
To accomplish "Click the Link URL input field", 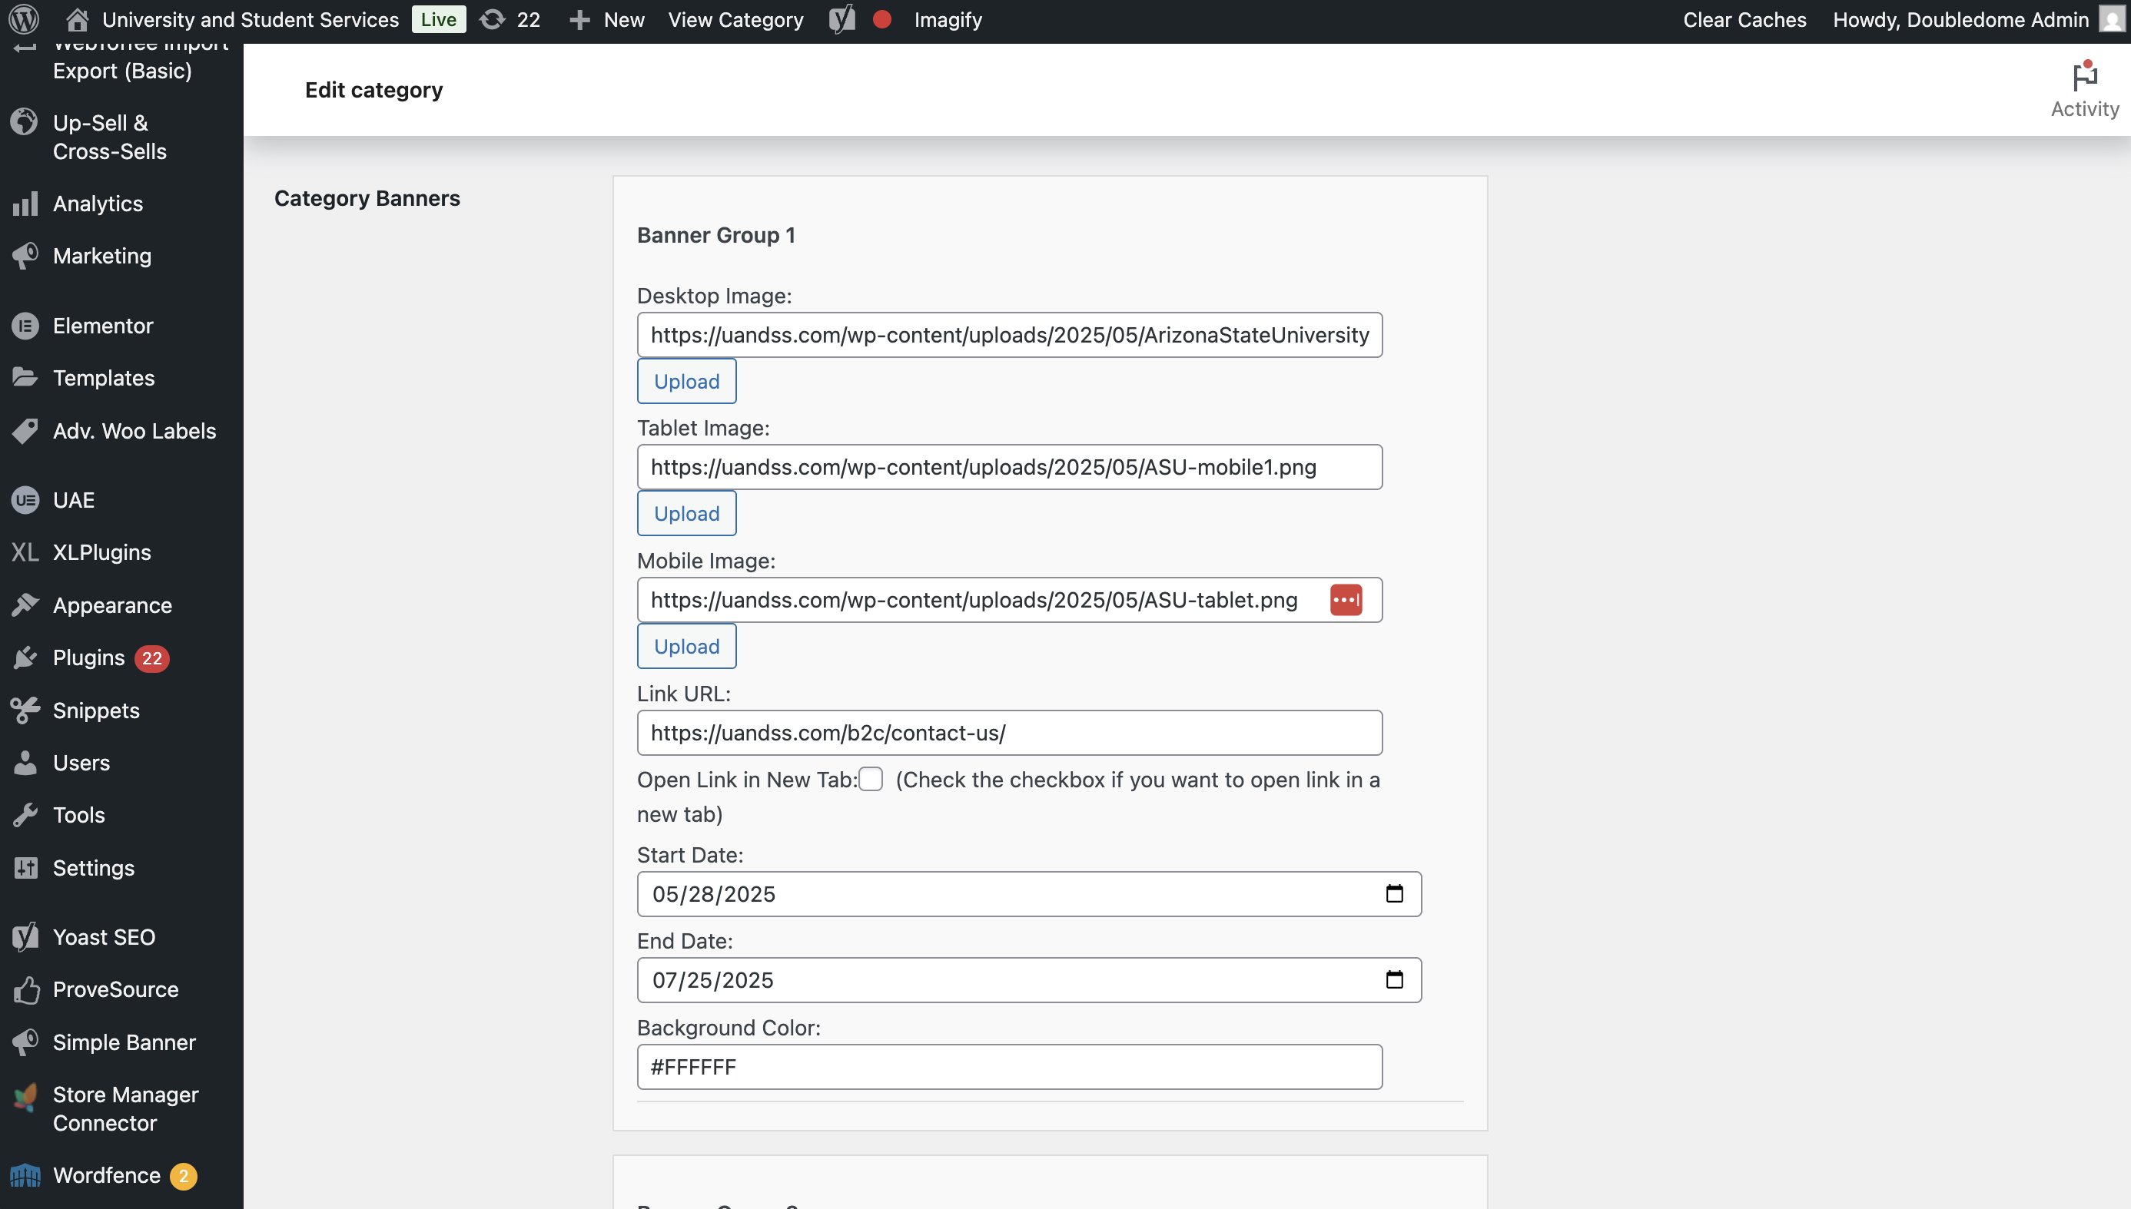I will (x=1010, y=732).
